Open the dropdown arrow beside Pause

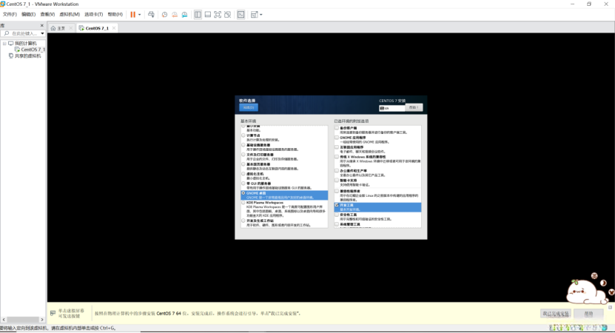(140, 15)
